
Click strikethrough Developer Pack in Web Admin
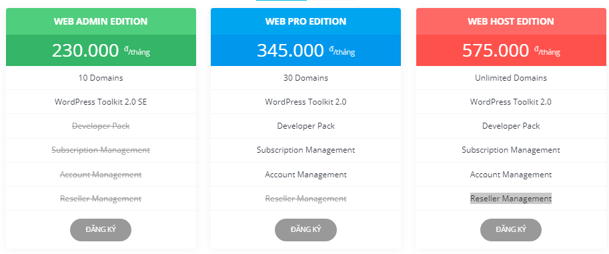click(x=101, y=126)
